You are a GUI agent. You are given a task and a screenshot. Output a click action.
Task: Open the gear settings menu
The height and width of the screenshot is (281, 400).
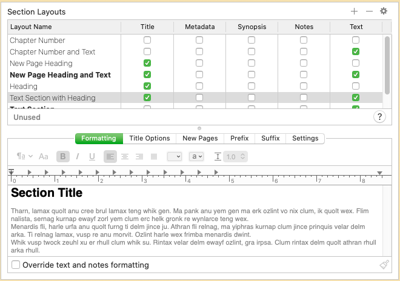(x=383, y=12)
